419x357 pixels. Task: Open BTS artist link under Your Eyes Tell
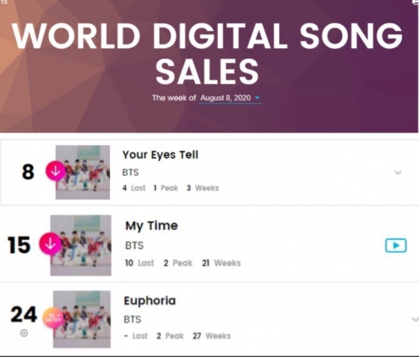pos(130,172)
